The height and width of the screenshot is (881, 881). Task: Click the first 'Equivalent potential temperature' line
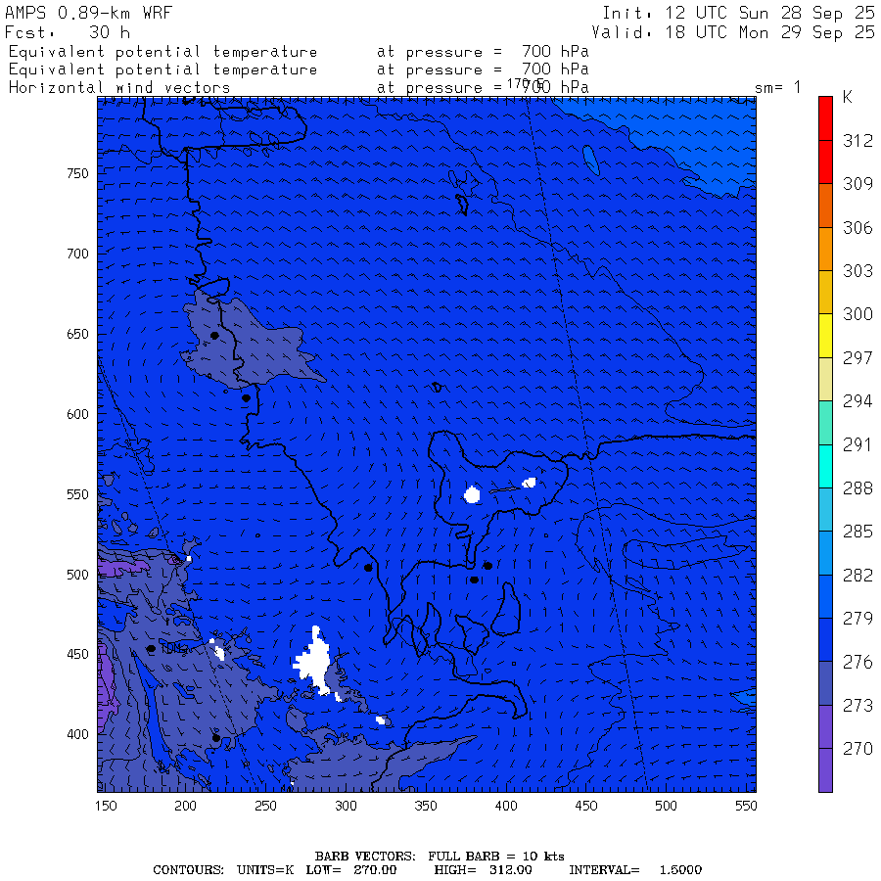pyautogui.click(x=162, y=52)
